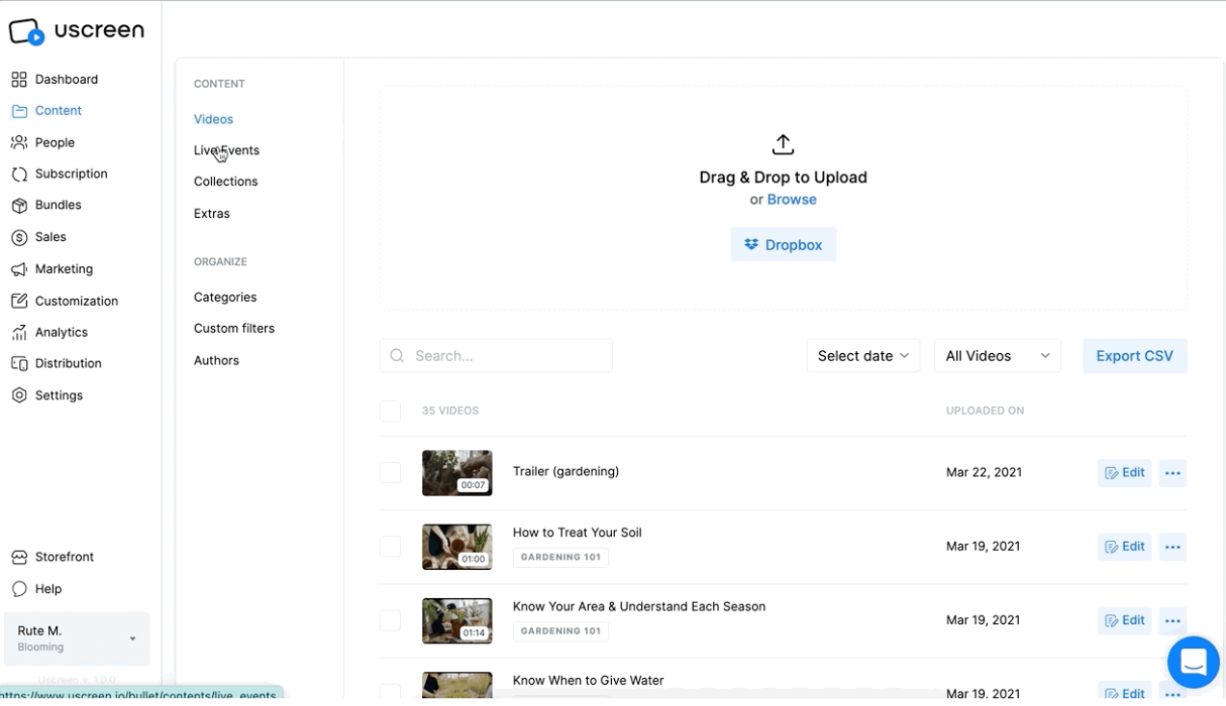Open the Rute M. account menu
The height and width of the screenshot is (706, 1226).
tap(76, 638)
